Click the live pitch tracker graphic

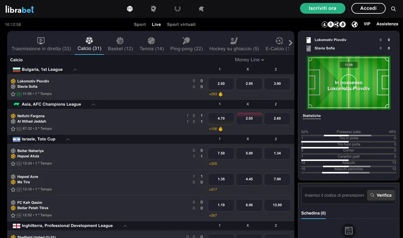[x=349, y=83]
